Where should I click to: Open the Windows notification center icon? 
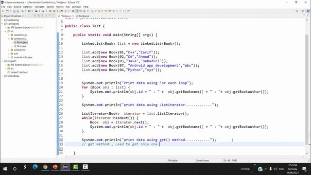coord(305,169)
